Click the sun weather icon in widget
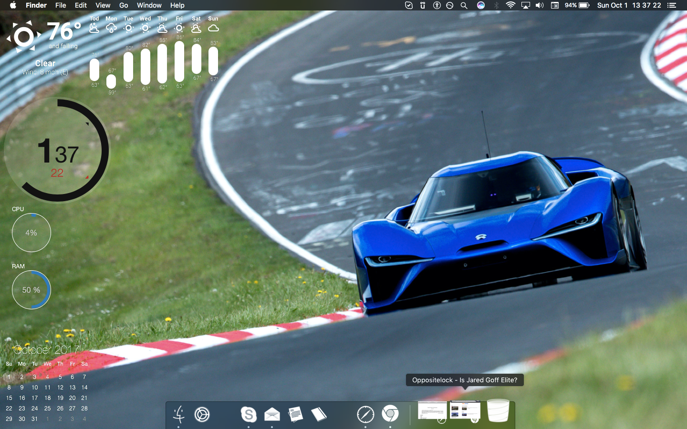Viewport: 687px width, 429px height. (x=23, y=36)
